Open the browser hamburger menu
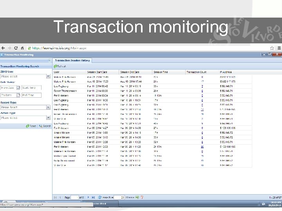 click(x=279, y=48)
